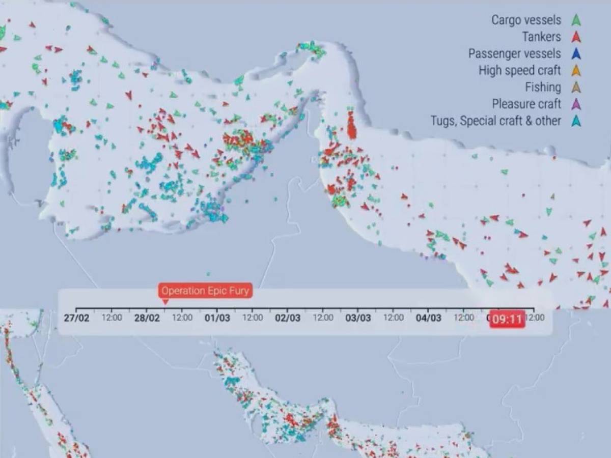
Task: Click the red Tankers legend triangle
Action: [x=576, y=37]
